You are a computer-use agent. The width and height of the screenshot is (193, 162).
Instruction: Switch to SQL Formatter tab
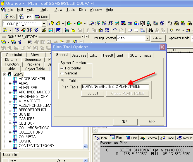coord(141,55)
